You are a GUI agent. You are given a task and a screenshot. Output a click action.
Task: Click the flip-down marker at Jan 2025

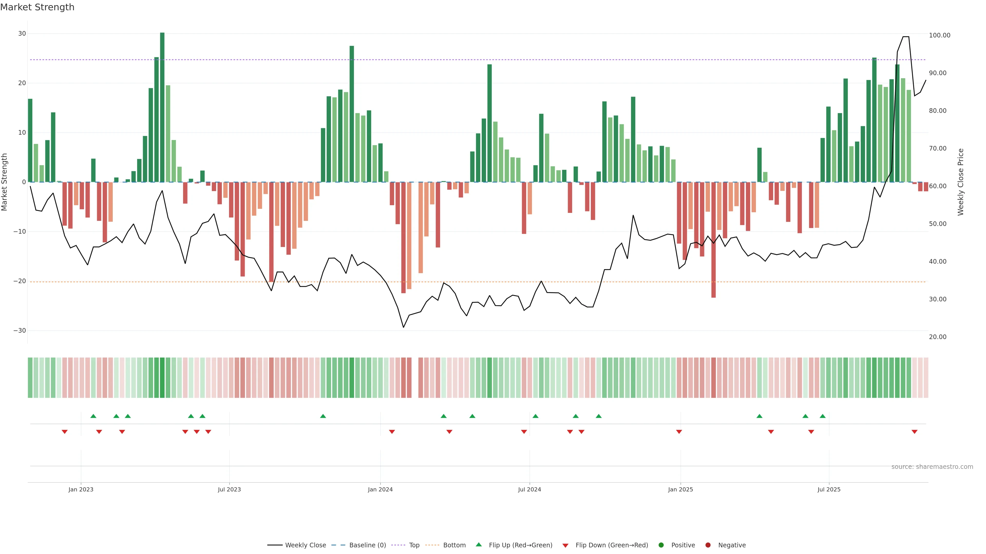(679, 432)
